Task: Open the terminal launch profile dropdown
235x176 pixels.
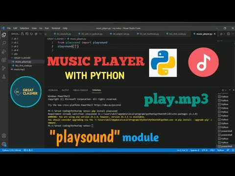Action: (x=226, y=90)
